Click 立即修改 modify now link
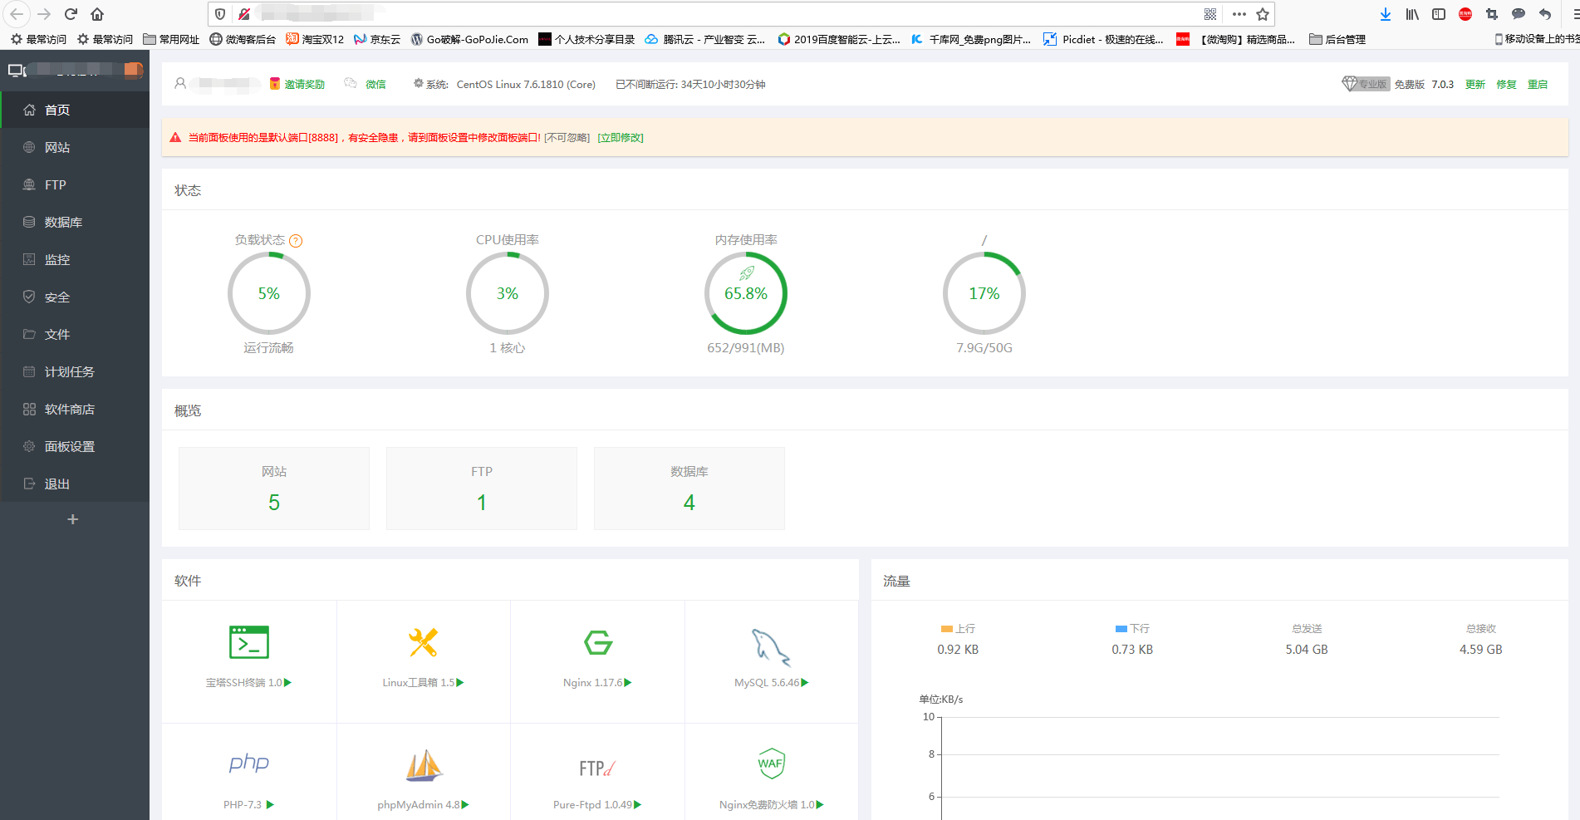 (621, 138)
